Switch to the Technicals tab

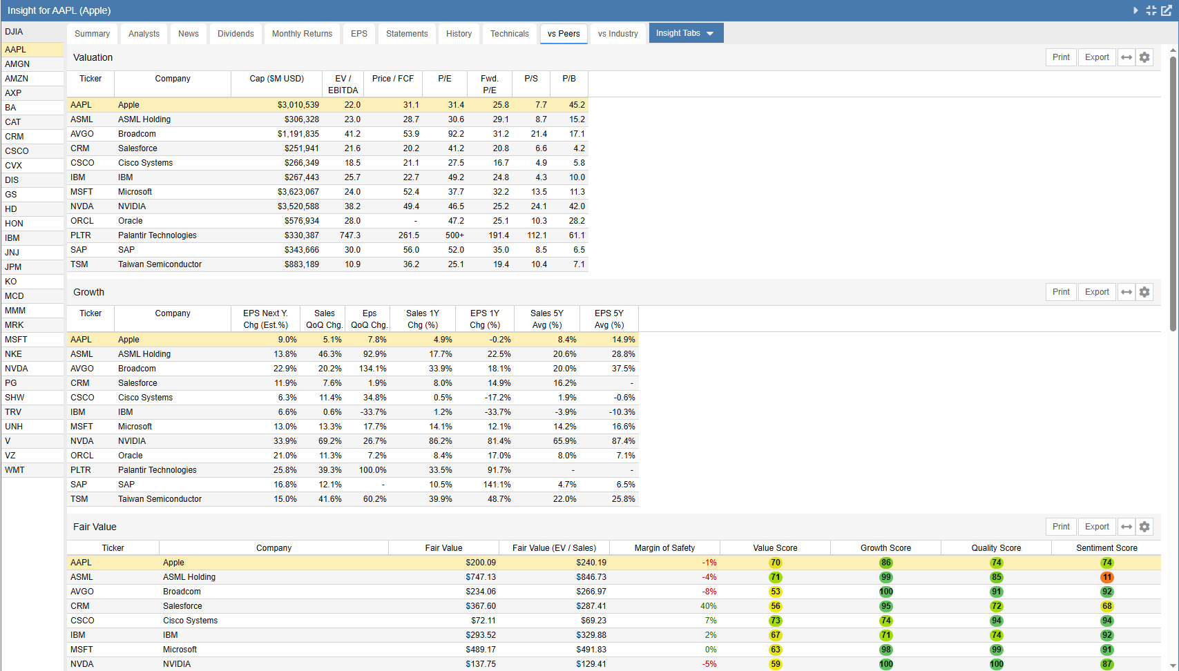(510, 34)
